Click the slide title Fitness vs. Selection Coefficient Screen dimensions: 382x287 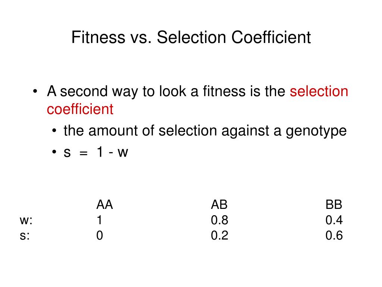191,37
